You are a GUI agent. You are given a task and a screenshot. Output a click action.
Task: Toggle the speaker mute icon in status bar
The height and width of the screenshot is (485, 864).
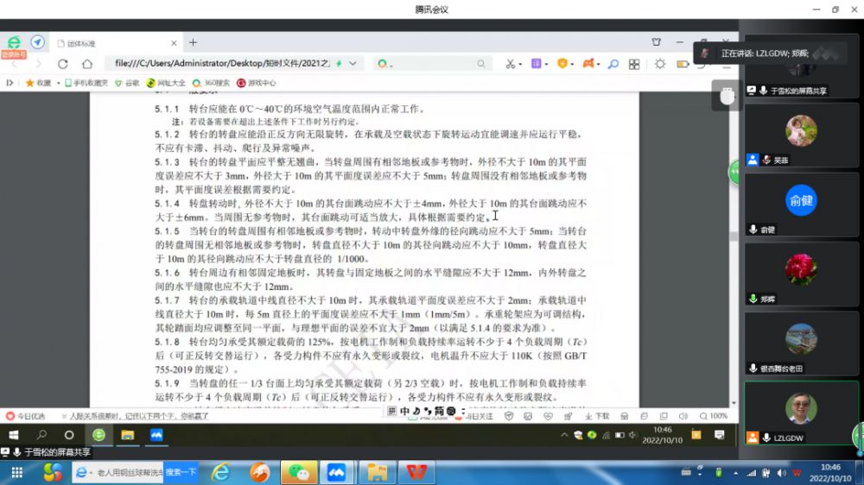pyautogui.click(x=683, y=416)
